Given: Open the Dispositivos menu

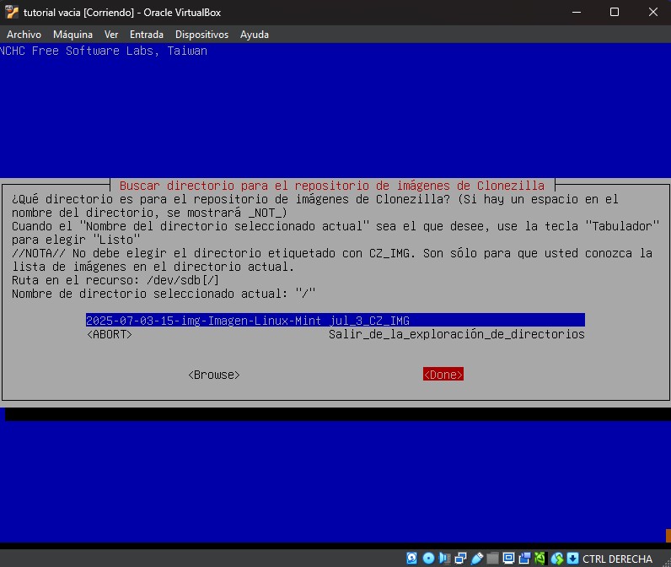Looking at the screenshot, I should 201,35.
